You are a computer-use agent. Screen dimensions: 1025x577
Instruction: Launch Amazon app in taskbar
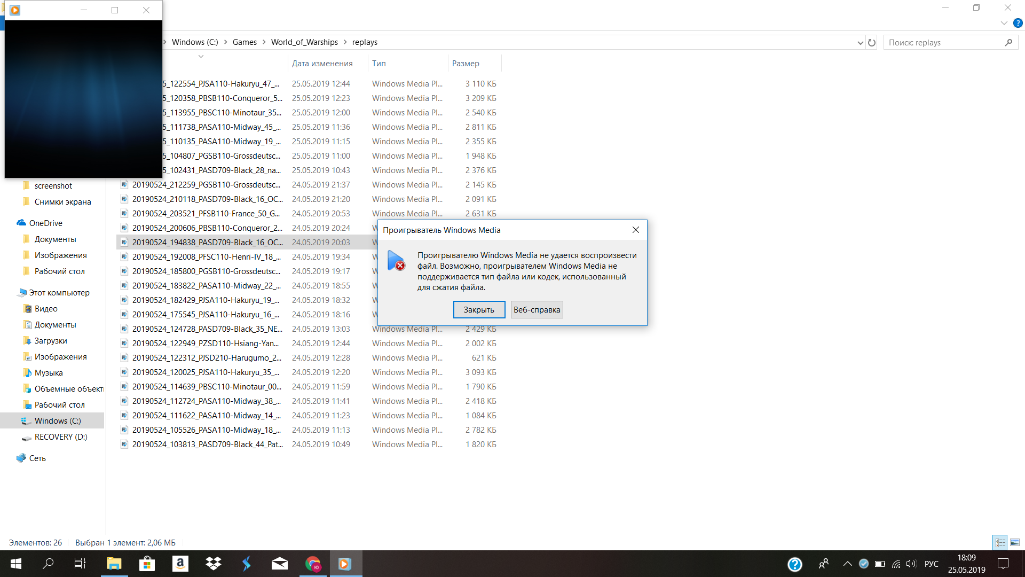pyautogui.click(x=180, y=564)
